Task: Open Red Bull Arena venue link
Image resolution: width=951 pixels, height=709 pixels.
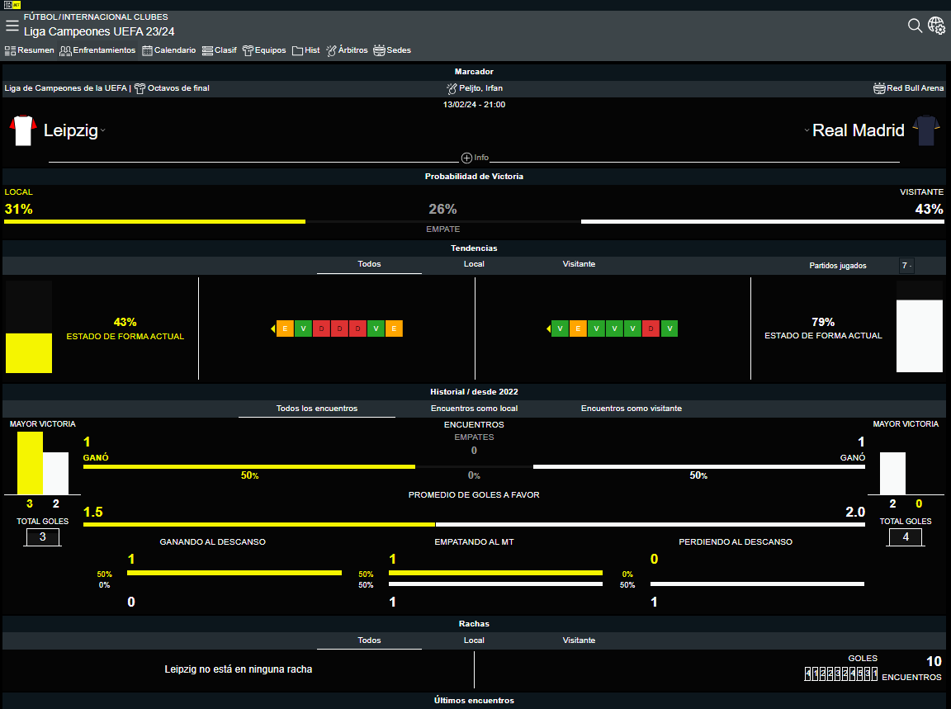Action: coord(915,88)
